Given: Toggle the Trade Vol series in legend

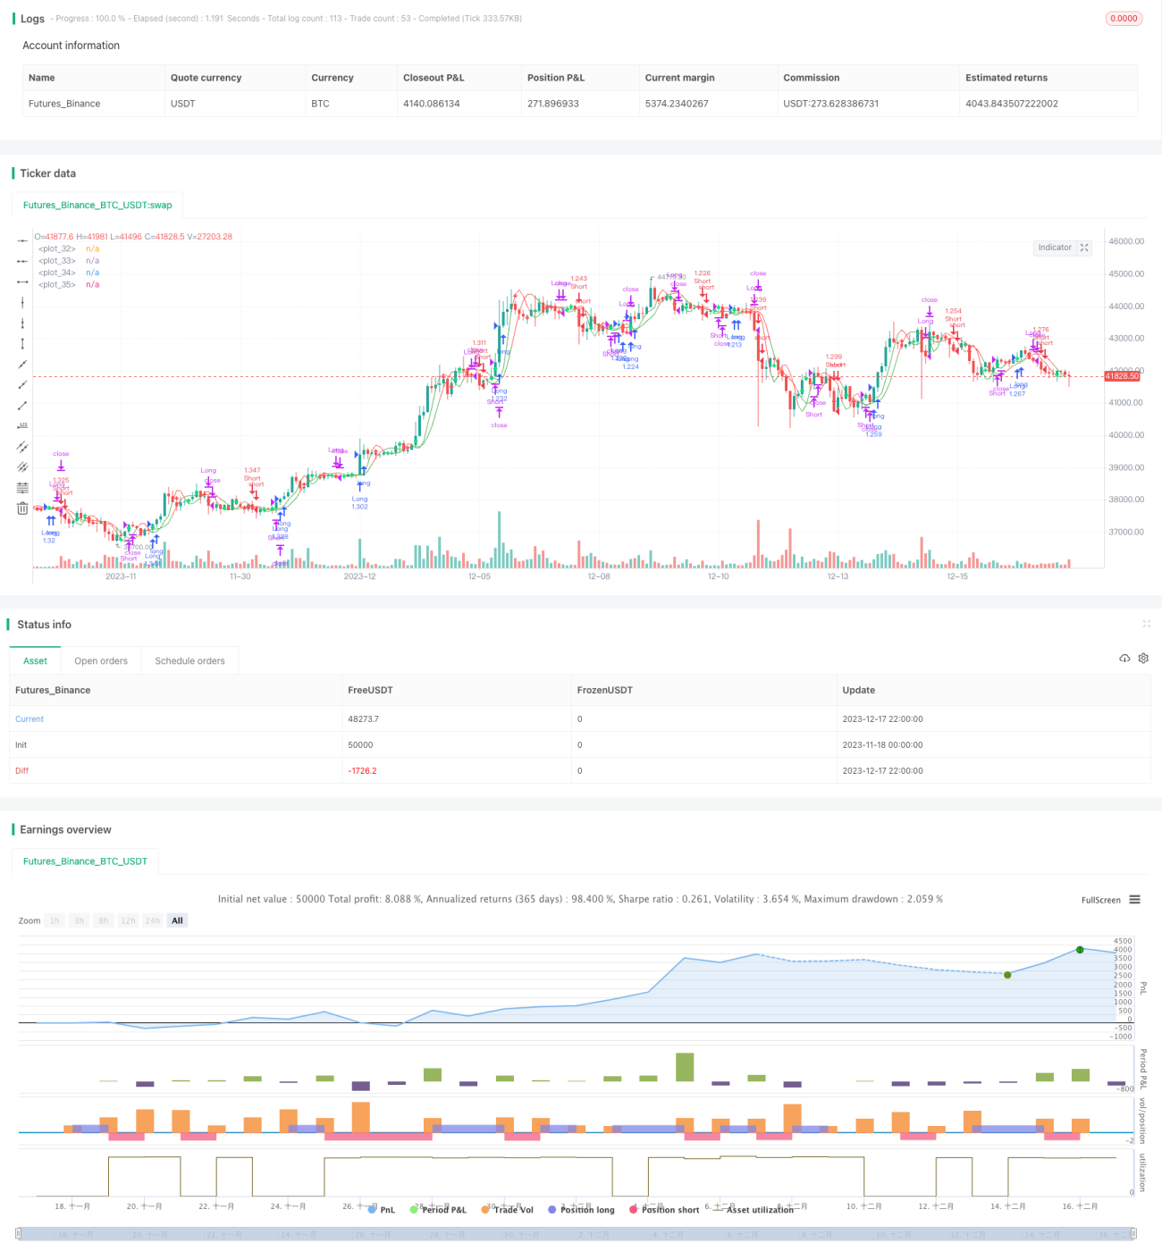Looking at the screenshot, I should [x=507, y=1210].
